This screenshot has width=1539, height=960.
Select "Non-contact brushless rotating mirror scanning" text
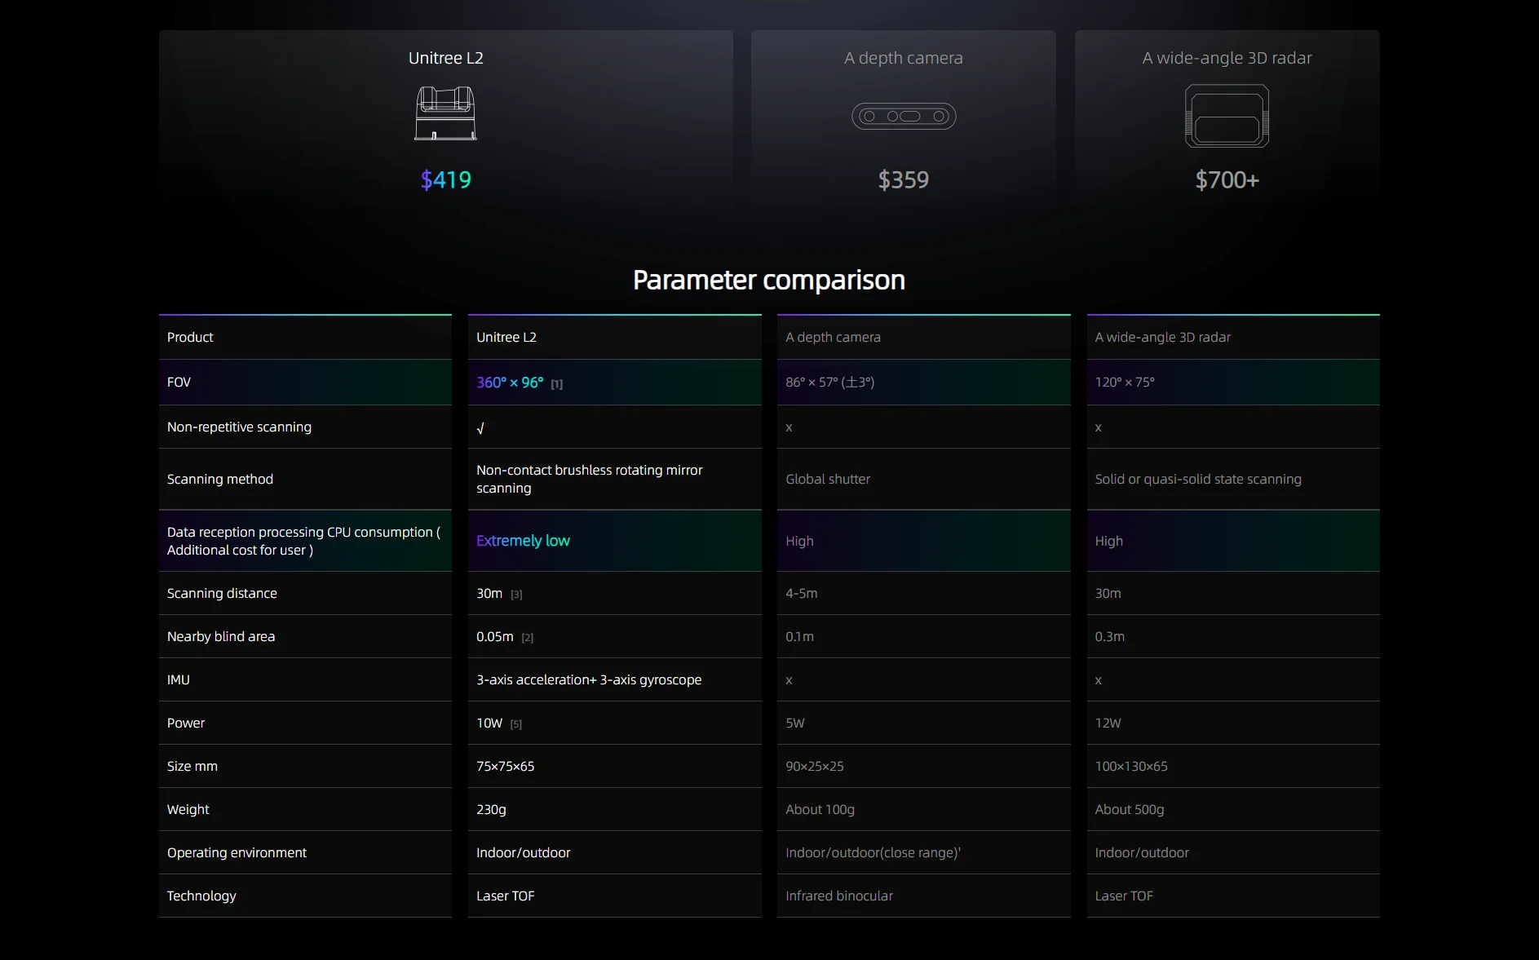pos(589,479)
